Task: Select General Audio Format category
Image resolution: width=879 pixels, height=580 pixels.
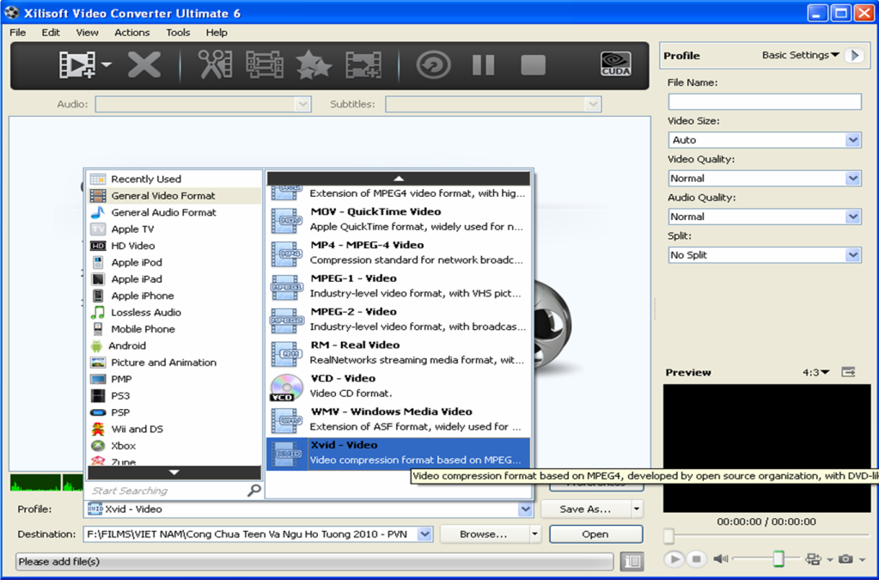Action: (174, 212)
